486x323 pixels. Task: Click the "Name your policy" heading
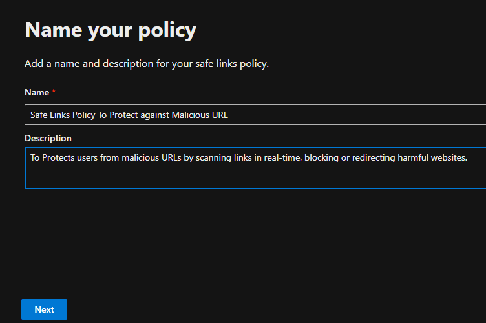110,29
